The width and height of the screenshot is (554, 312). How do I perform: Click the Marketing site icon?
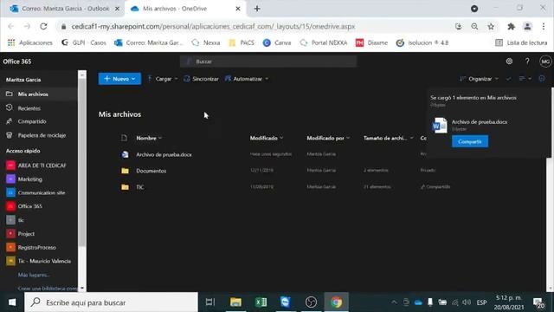[10, 179]
